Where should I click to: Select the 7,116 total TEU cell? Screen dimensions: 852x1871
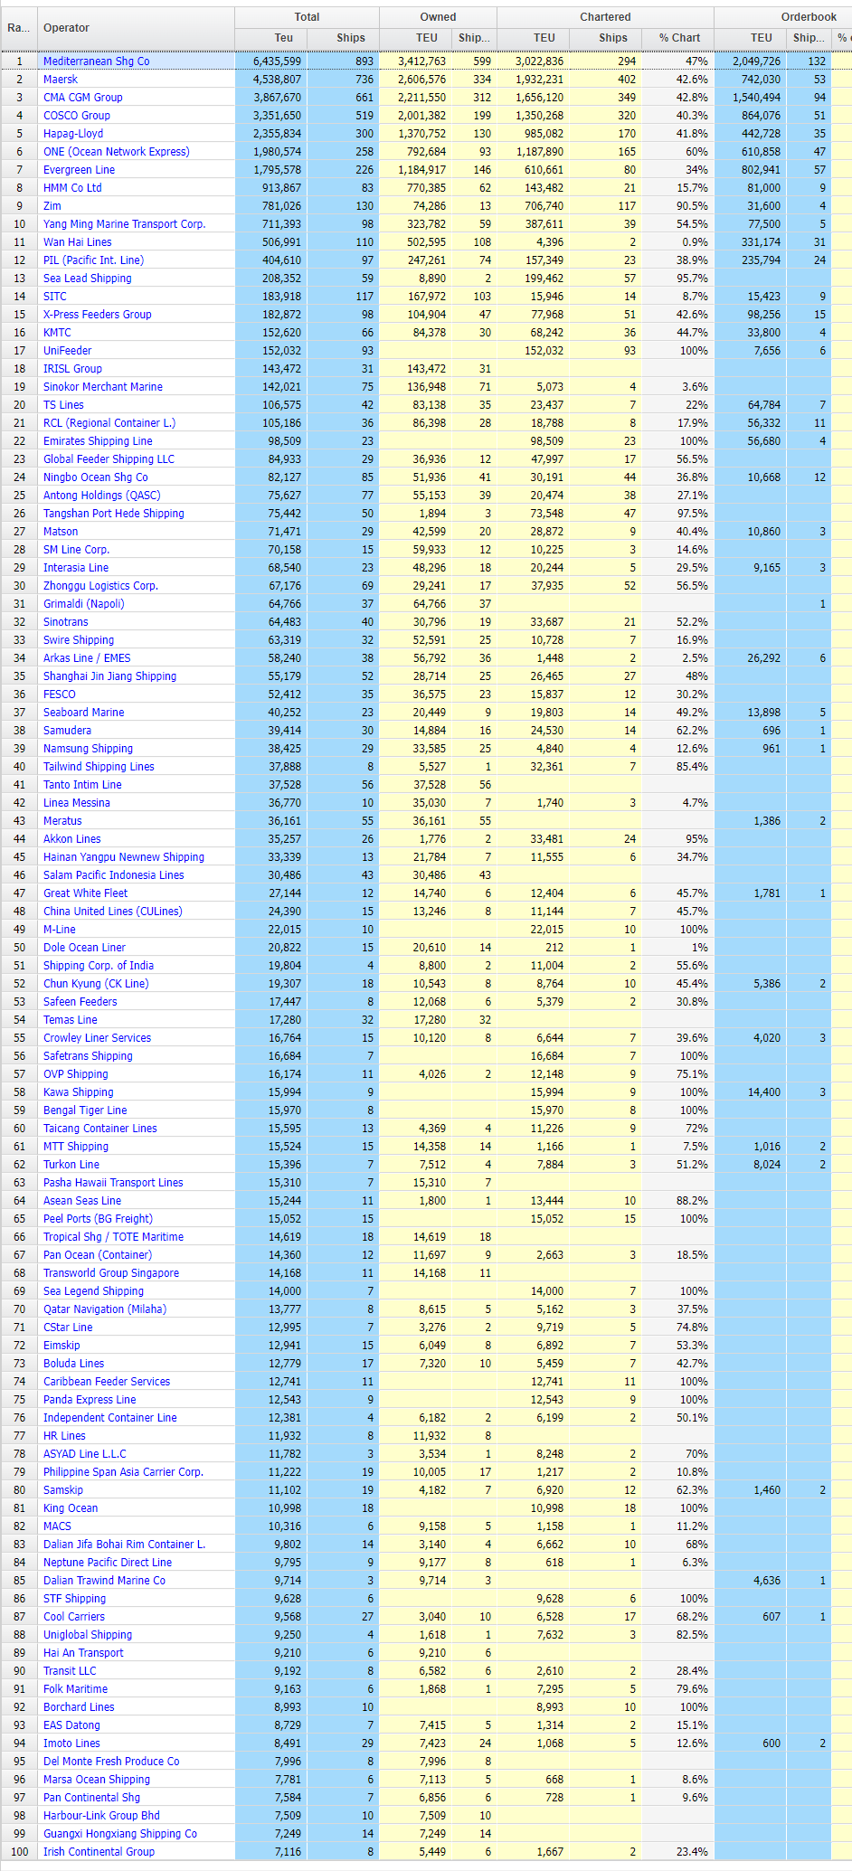pyautogui.click(x=271, y=1852)
